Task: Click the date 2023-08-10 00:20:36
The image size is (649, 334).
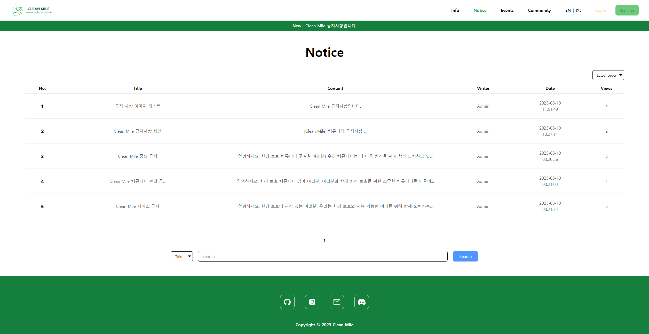Action: (x=550, y=156)
